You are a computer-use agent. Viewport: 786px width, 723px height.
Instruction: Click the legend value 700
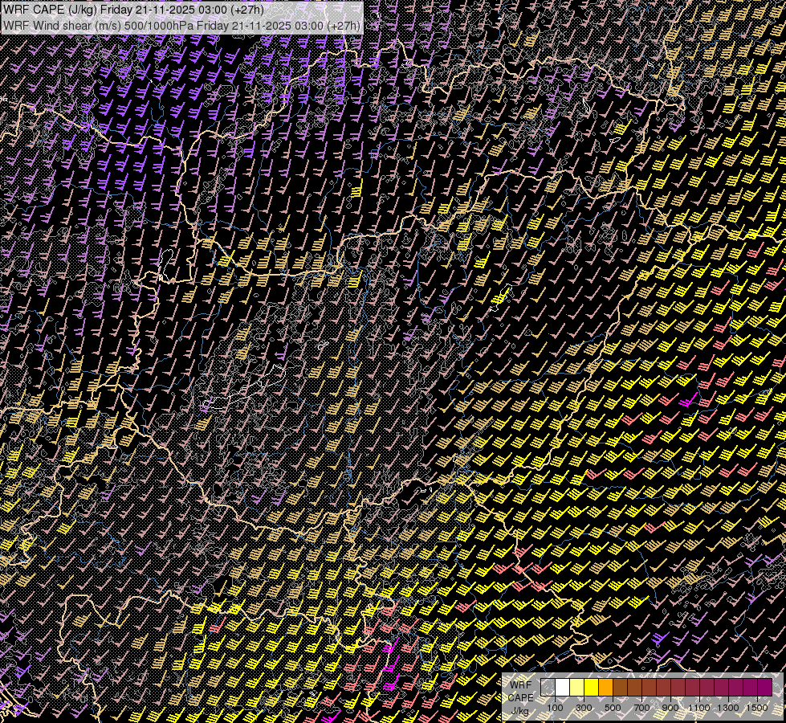coord(641,708)
